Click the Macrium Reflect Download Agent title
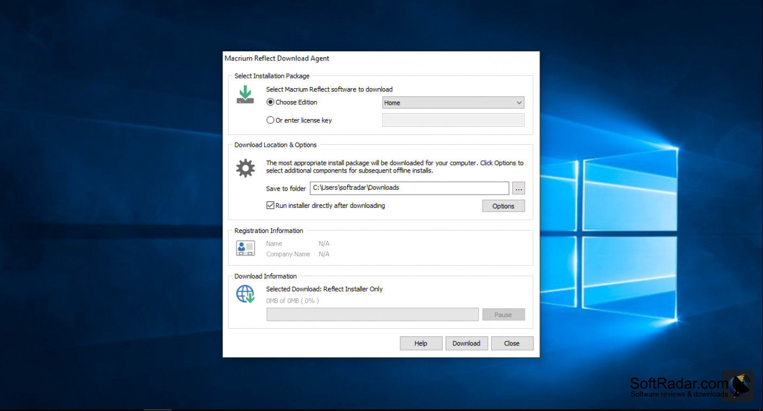The width and height of the screenshot is (763, 411). (277, 58)
